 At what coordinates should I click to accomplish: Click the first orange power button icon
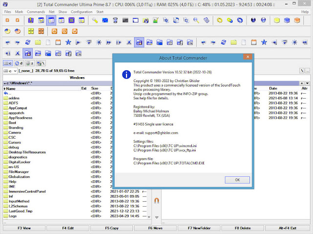54,31
